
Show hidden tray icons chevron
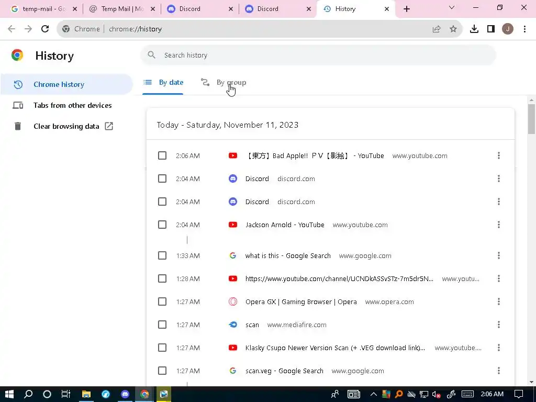click(373, 395)
